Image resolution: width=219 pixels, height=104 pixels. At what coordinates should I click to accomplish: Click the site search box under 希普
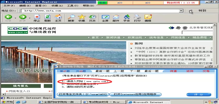[197, 32]
